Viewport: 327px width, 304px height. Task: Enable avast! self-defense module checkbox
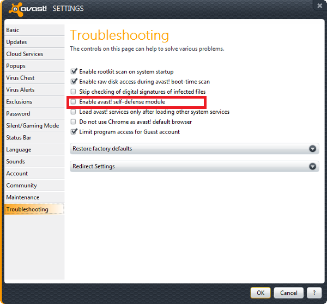click(74, 102)
